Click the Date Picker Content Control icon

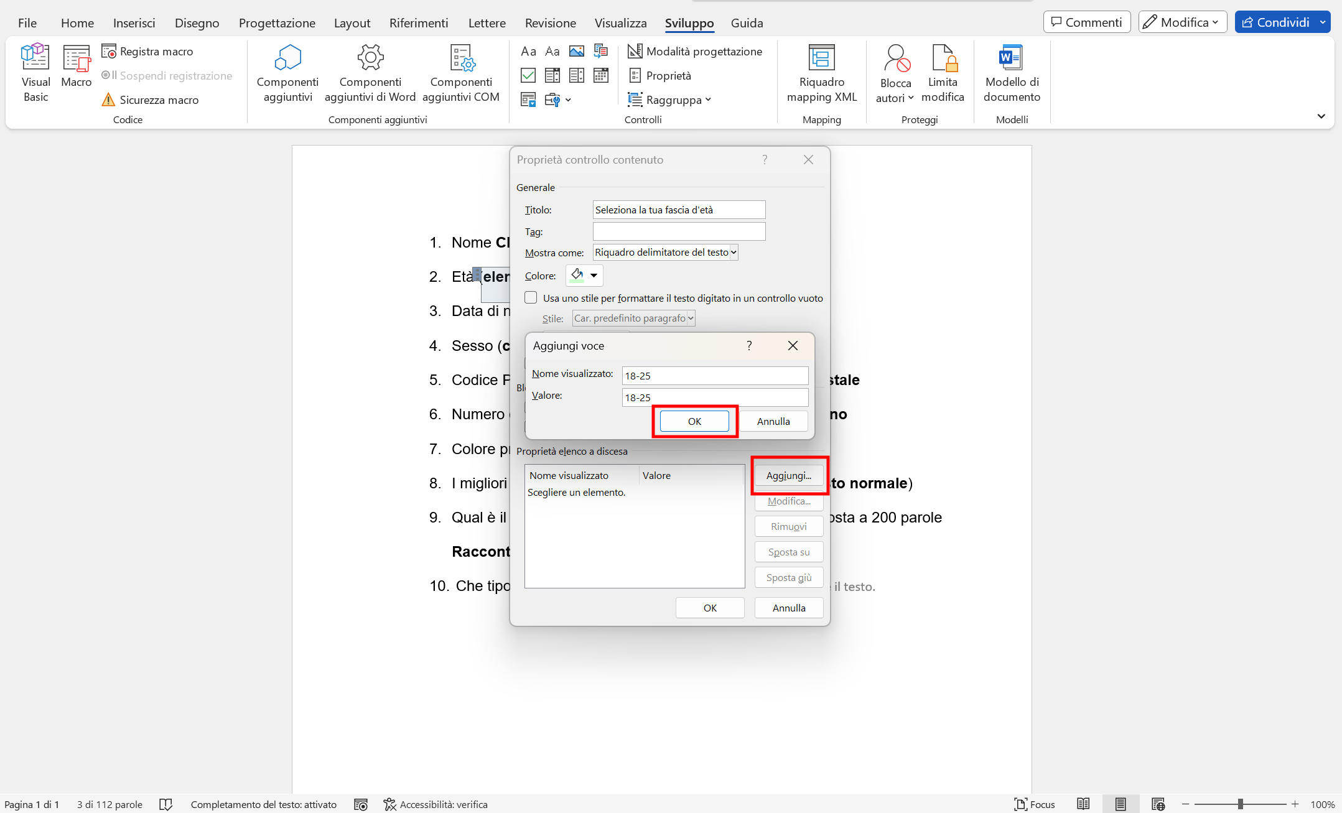tap(601, 75)
